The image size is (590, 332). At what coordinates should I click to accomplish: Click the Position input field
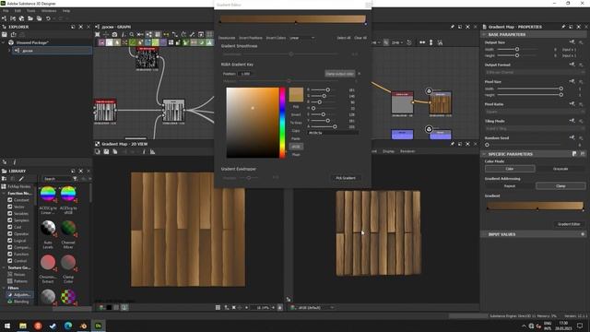tap(245, 74)
